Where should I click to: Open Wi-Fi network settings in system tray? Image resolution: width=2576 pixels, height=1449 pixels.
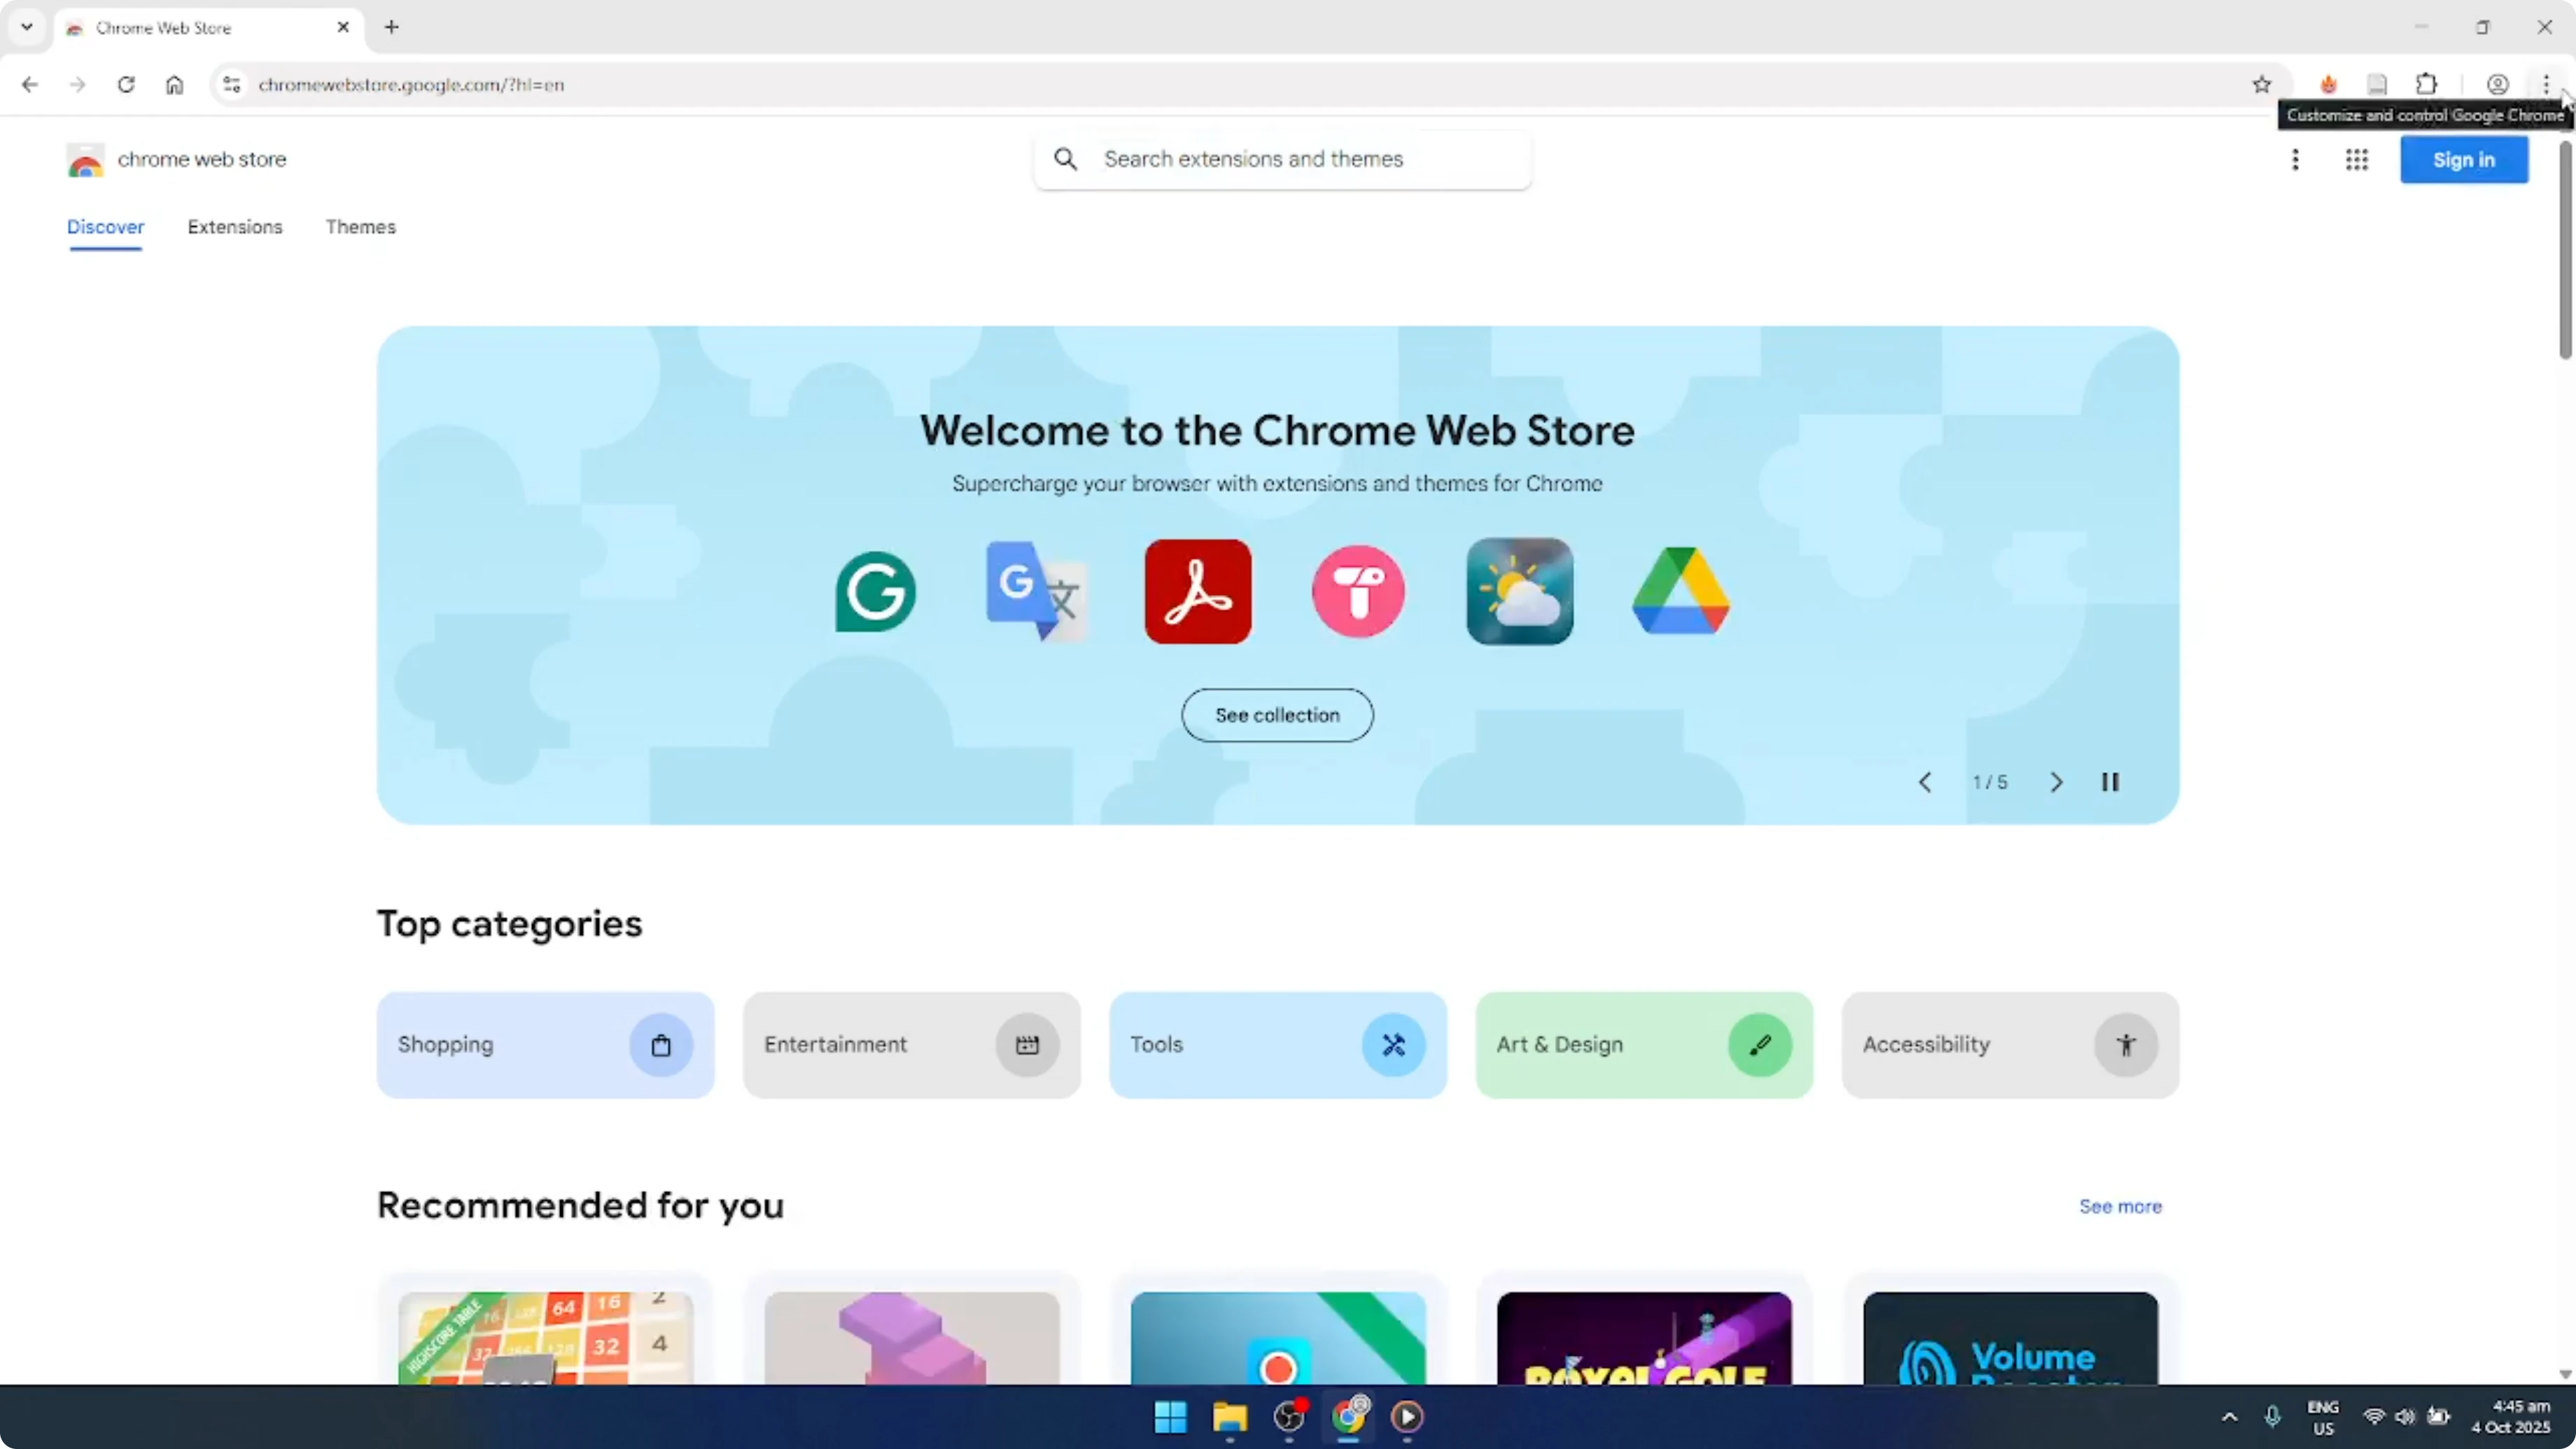click(2373, 1417)
